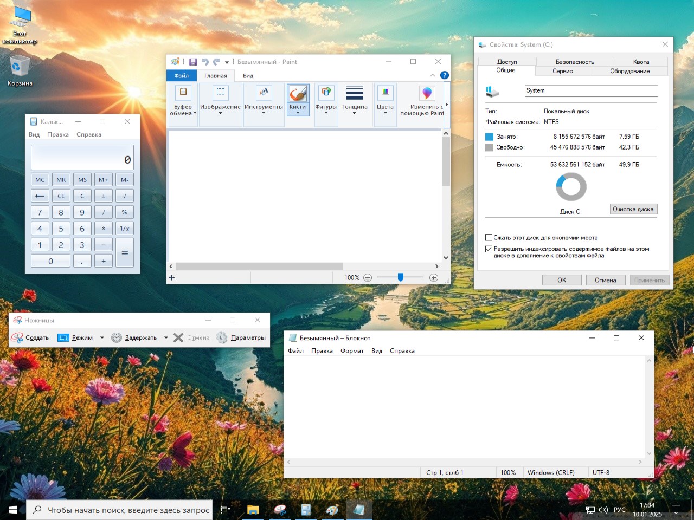The width and height of the screenshot is (694, 520).
Task: Open Справка menu in Блокнот
Action: (x=402, y=351)
